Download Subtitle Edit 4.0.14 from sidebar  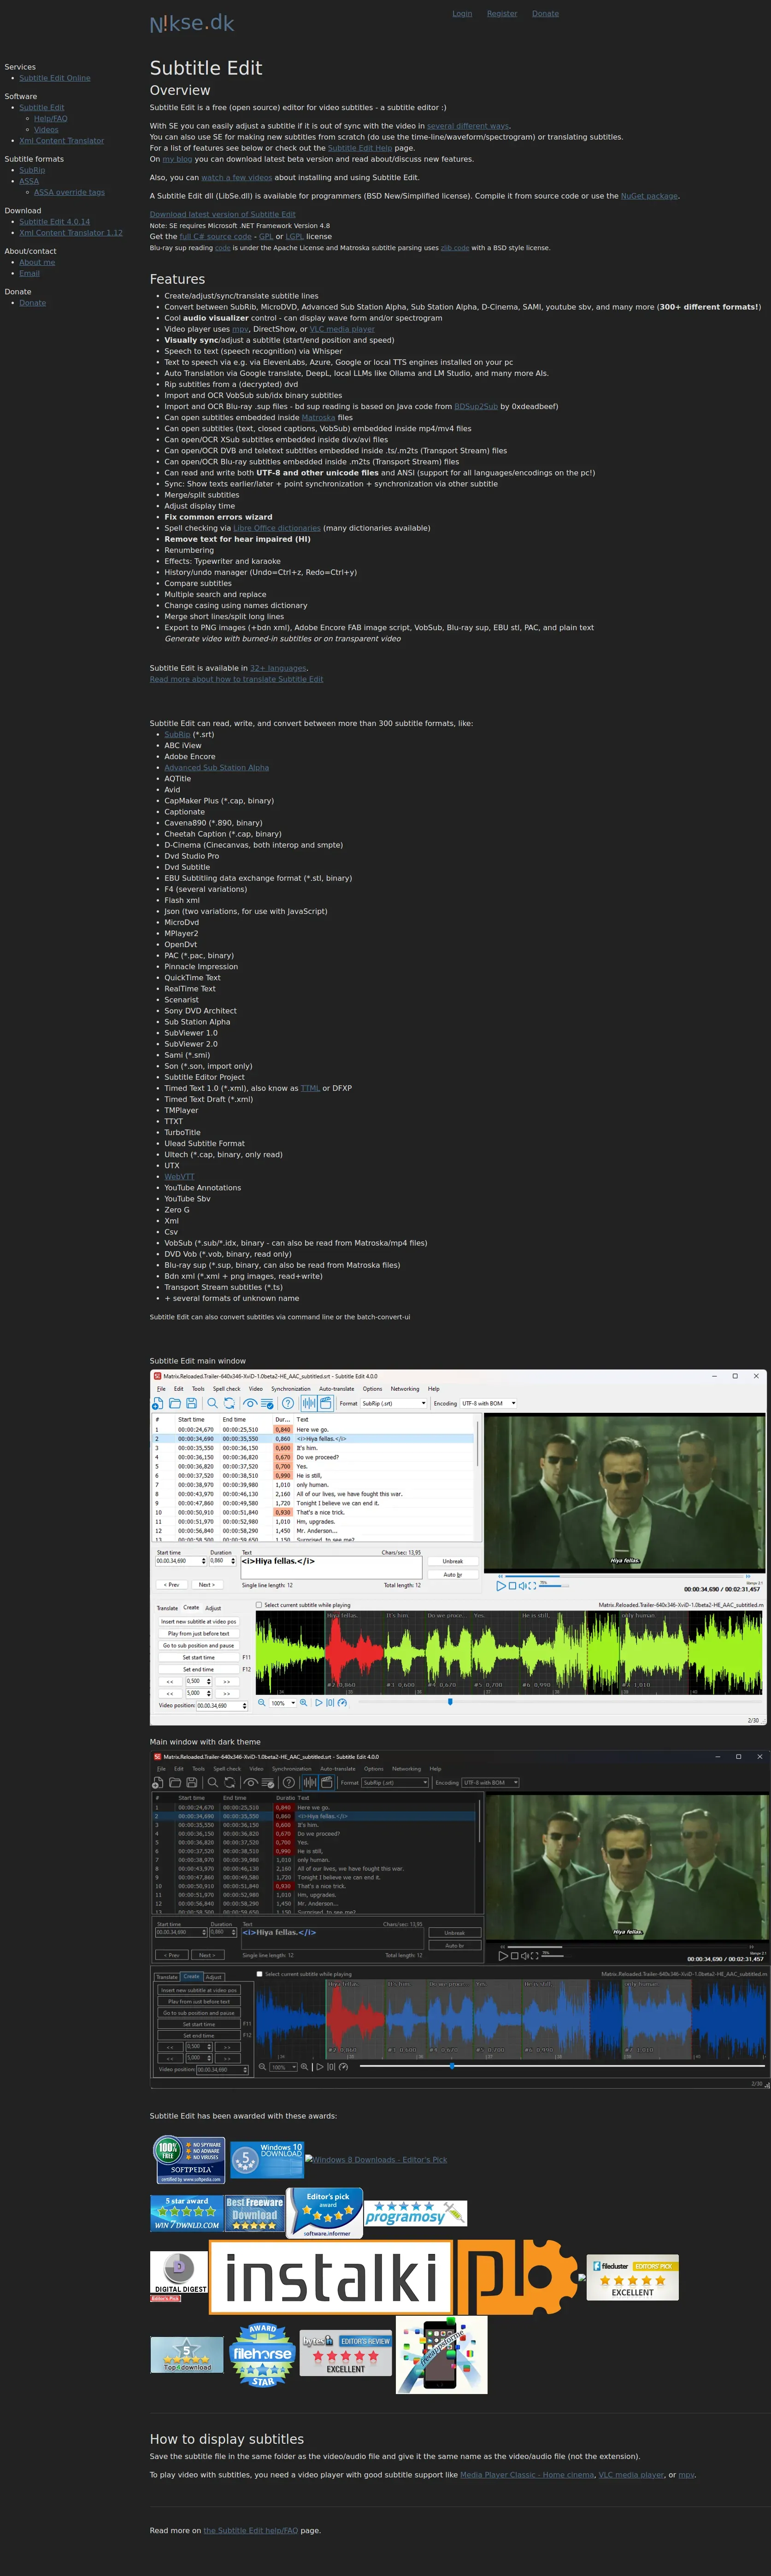[x=54, y=222]
